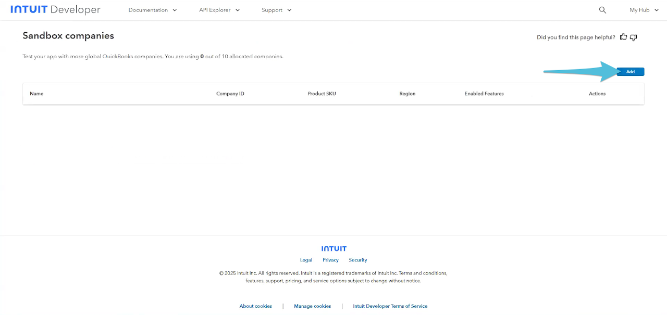
Task: Open the API Explorer dropdown
Action: (x=219, y=10)
